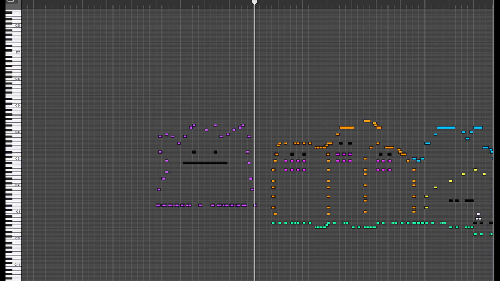Select the highest-pitched orange note
This screenshot has height=281, width=500.
(367, 121)
